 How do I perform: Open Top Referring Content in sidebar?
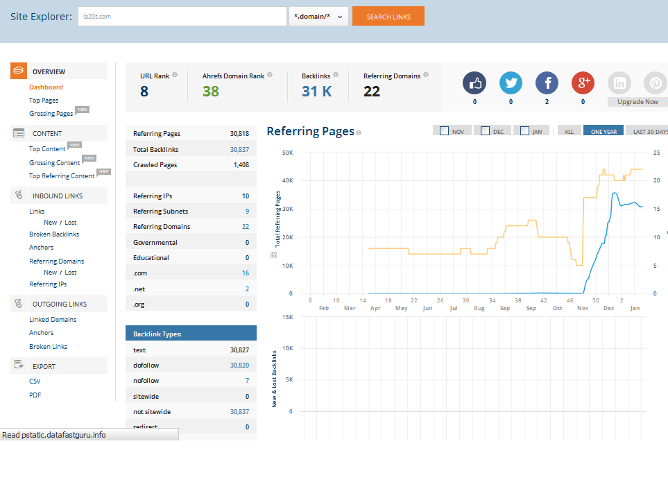(x=61, y=176)
